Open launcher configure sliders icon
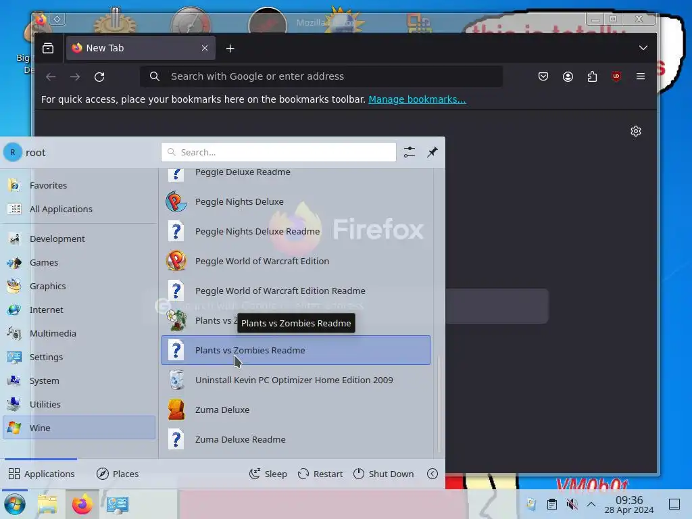Viewport: 692px width, 519px height. tap(409, 152)
